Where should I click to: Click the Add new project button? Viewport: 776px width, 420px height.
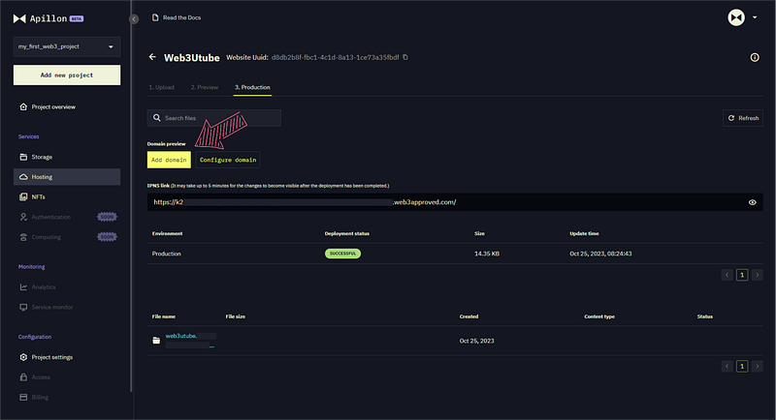coord(67,75)
